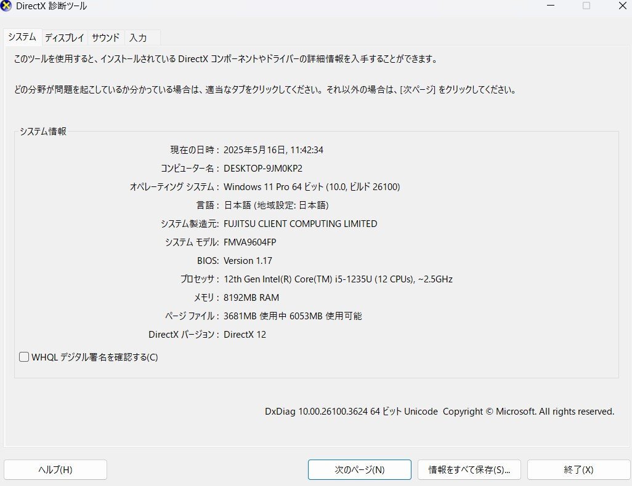This screenshot has width=632, height=486.
Task: Select the システム モデル FMVA9604FP text
Action: (x=253, y=242)
